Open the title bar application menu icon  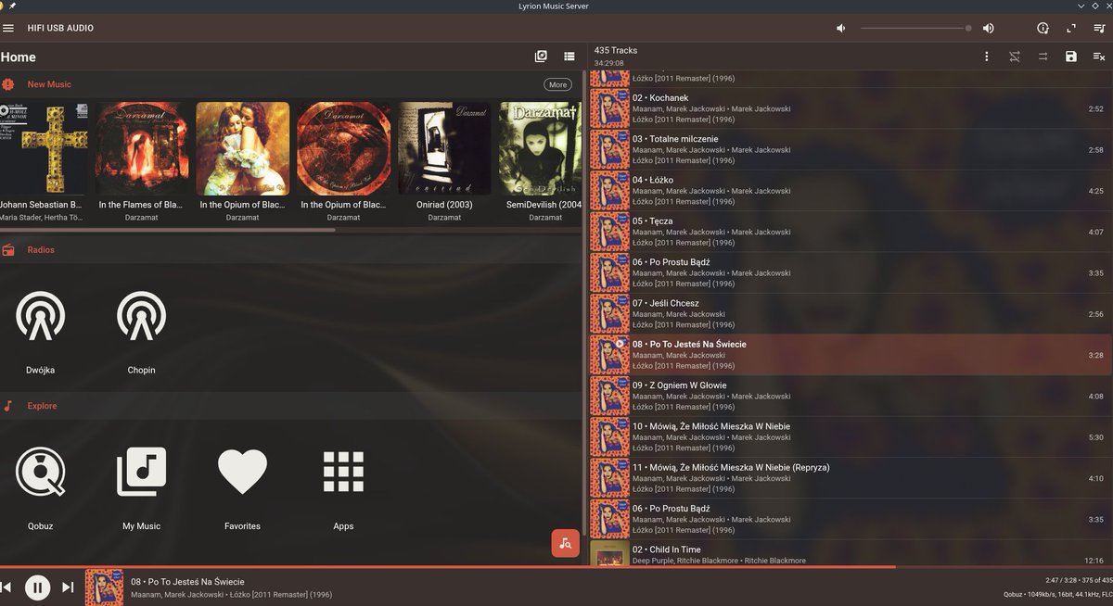[2, 6]
